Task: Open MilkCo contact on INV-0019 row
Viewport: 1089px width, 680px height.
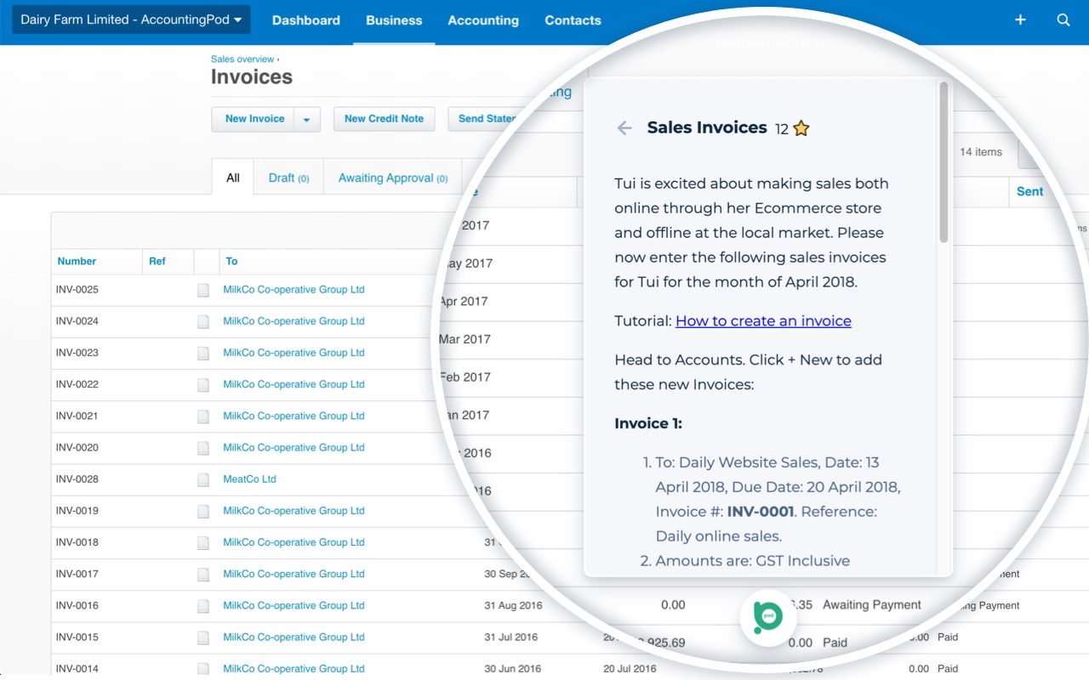Action: pyautogui.click(x=294, y=510)
